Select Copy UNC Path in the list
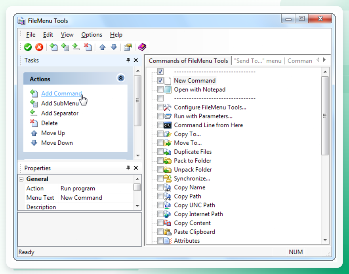 (195, 205)
